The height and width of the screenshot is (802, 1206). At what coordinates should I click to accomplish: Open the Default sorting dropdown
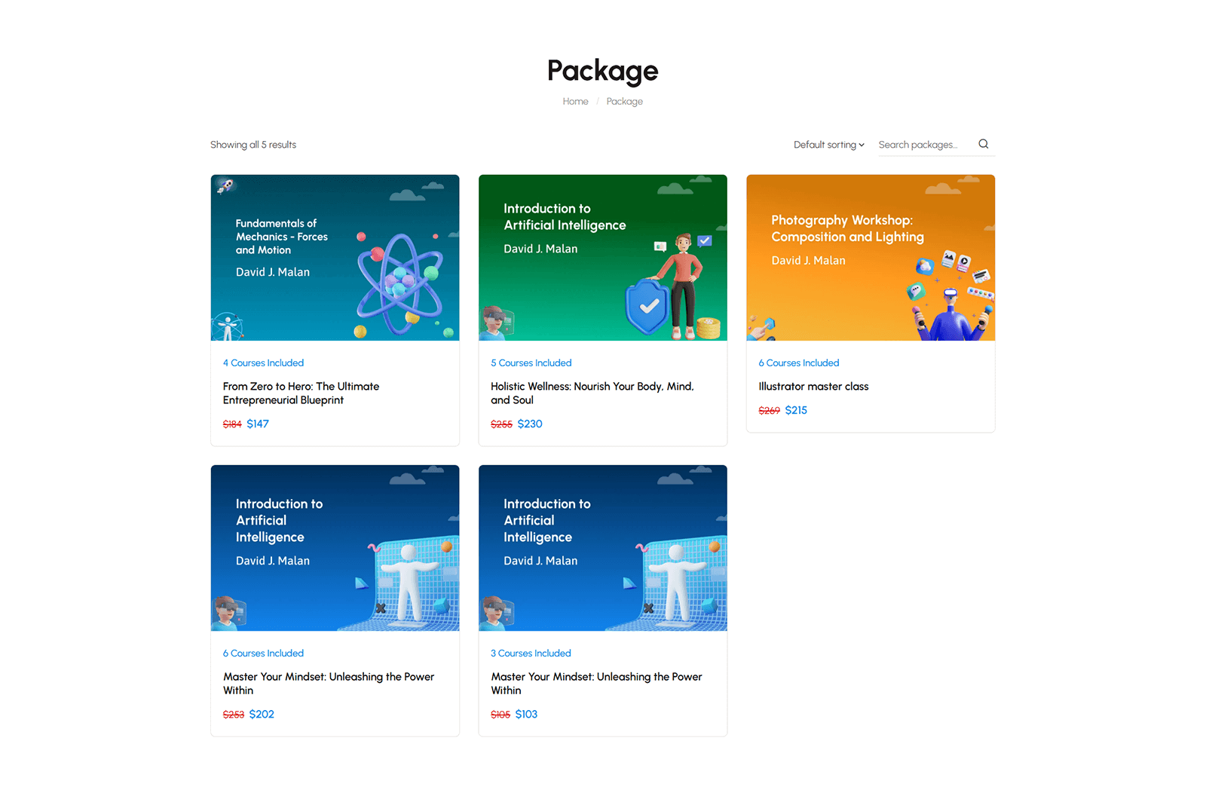pos(828,145)
